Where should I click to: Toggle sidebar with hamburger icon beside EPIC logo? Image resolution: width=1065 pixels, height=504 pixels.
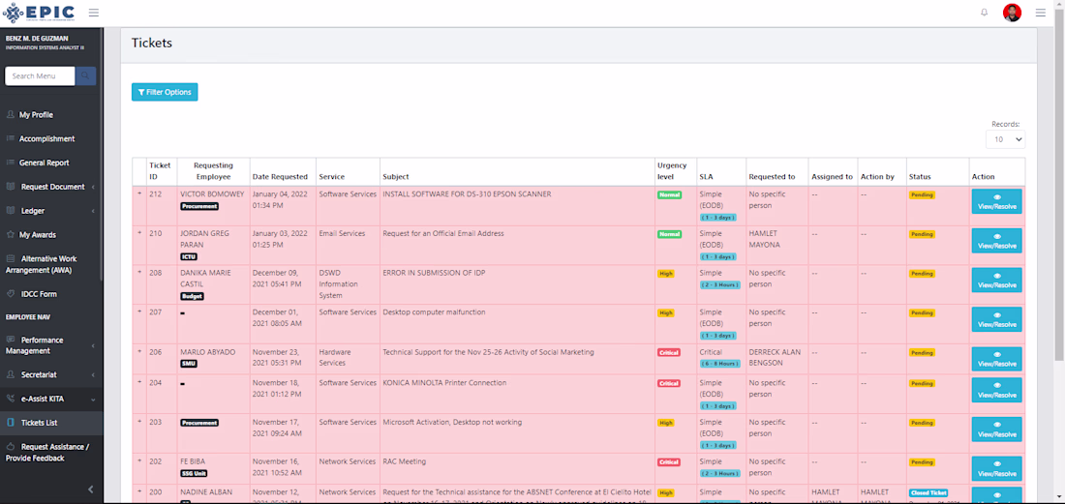pyautogui.click(x=94, y=13)
